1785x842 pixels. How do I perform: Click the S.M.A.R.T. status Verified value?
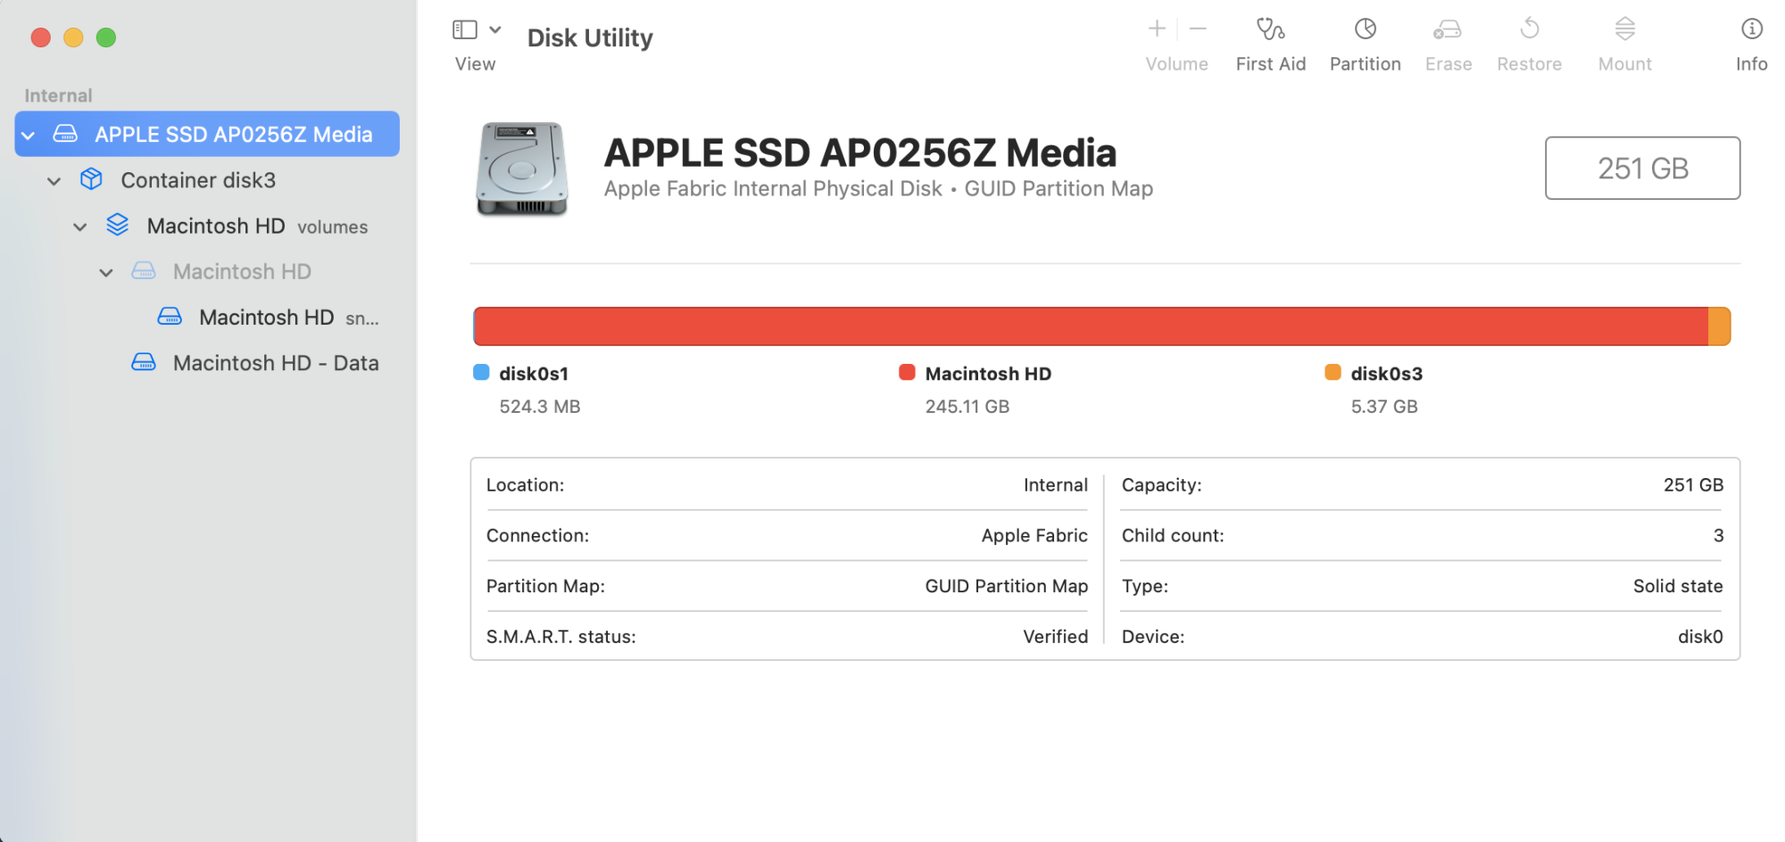pyautogui.click(x=1055, y=637)
